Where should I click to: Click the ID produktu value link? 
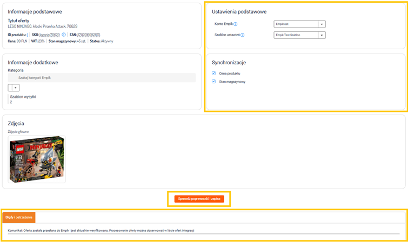(x=27, y=35)
